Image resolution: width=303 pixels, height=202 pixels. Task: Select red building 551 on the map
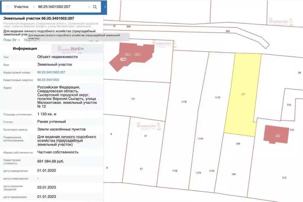point(276,135)
